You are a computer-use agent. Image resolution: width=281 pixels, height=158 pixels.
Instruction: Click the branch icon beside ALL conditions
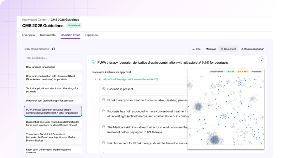tap(100, 79)
